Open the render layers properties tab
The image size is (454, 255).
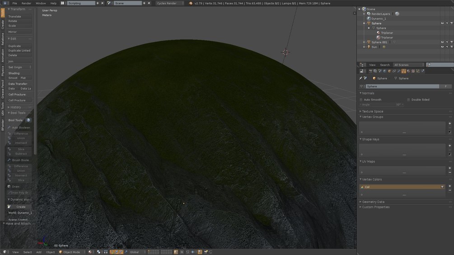(x=375, y=71)
